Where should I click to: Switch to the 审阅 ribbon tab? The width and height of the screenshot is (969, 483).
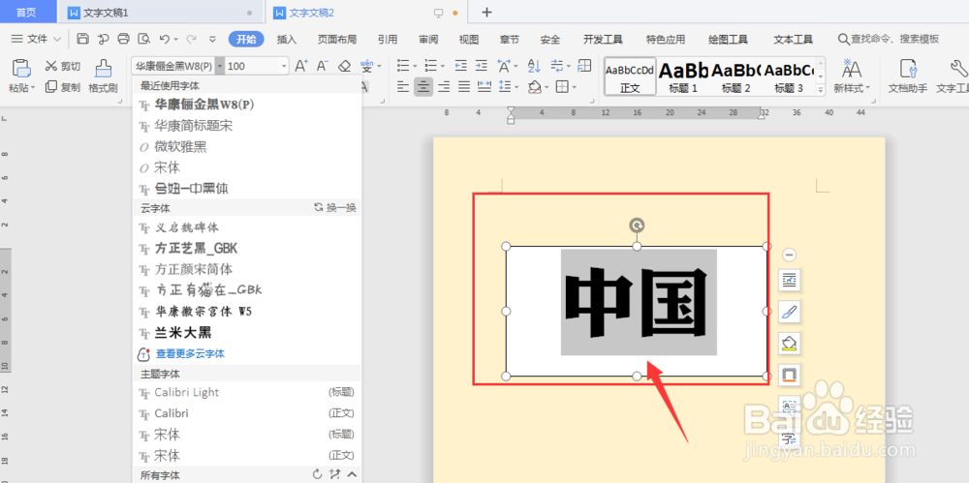(x=428, y=40)
